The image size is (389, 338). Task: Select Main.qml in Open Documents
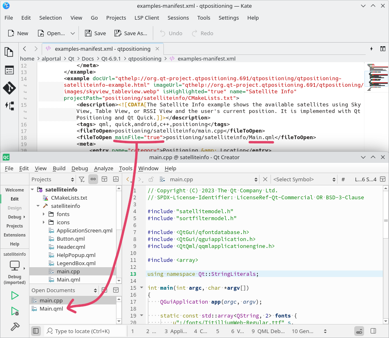[x=51, y=309]
